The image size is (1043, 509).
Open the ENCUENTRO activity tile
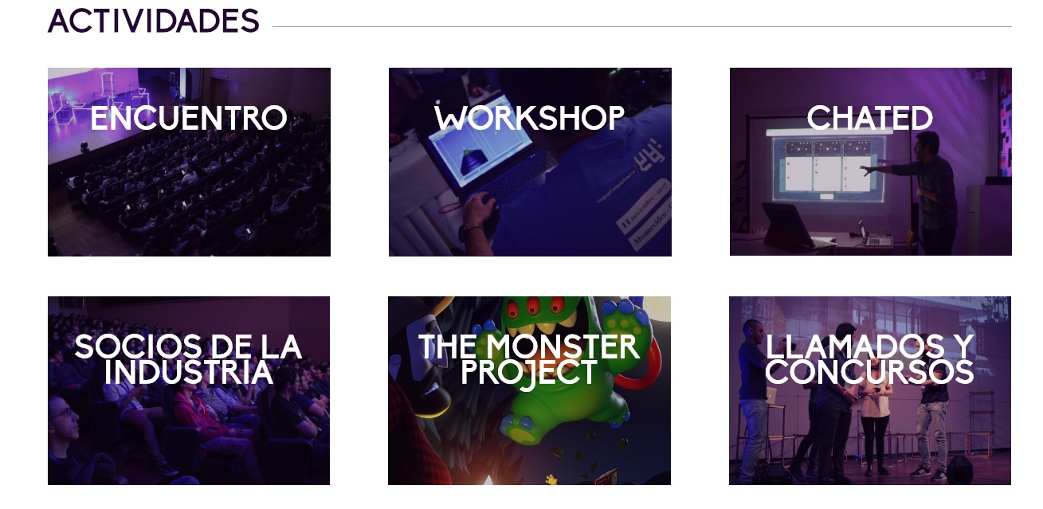(x=189, y=162)
